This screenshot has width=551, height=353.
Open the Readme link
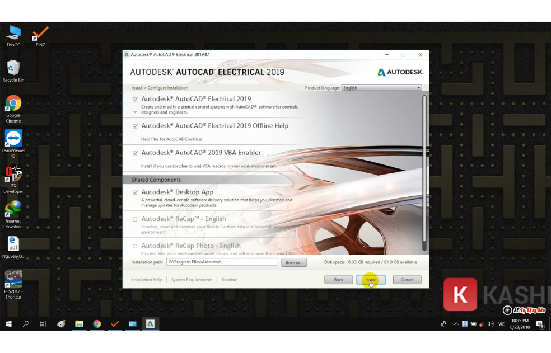tap(229, 280)
